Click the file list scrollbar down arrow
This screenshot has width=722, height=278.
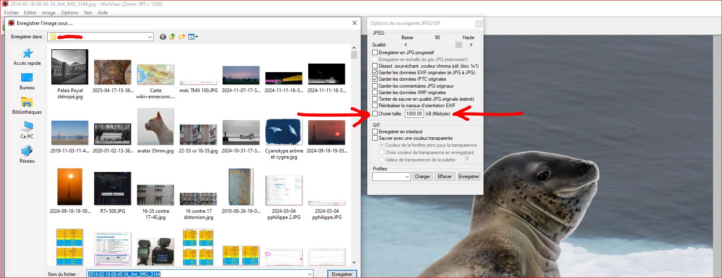pos(354,263)
